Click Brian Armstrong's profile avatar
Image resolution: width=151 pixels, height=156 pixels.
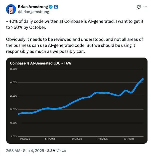click(10, 9)
